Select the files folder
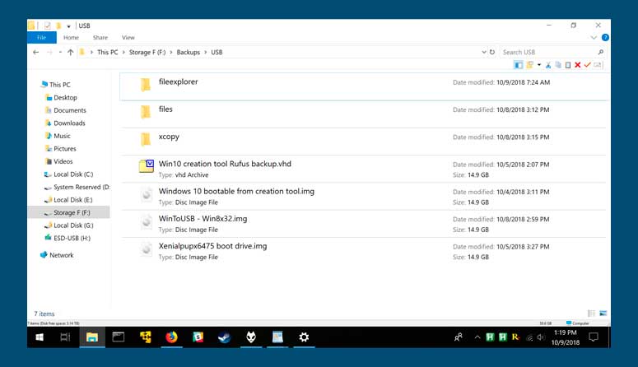 pos(364,114)
